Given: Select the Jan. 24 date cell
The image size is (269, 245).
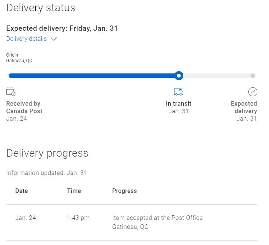Looking at the screenshot, I should [x=26, y=218].
